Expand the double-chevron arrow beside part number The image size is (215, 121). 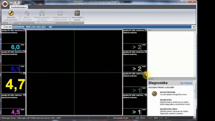tap(193, 27)
